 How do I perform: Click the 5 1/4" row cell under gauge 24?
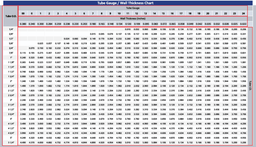243,142
